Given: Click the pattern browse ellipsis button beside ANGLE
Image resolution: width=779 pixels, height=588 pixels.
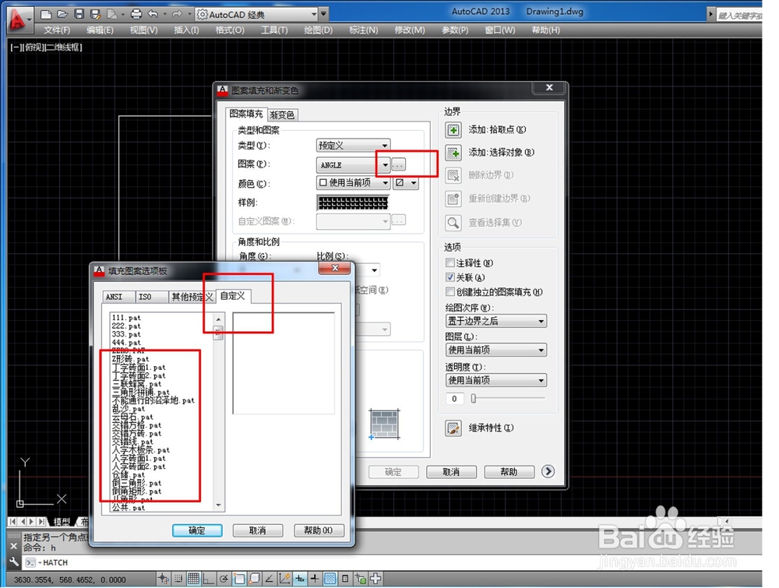Looking at the screenshot, I should (x=398, y=164).
